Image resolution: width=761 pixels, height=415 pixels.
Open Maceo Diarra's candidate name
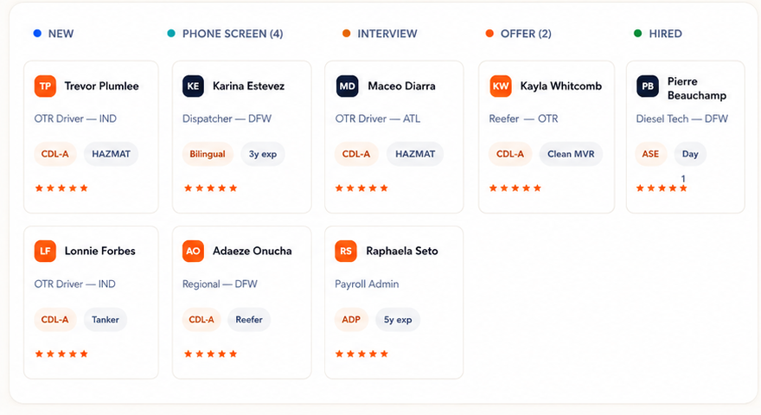coord(401,86)
